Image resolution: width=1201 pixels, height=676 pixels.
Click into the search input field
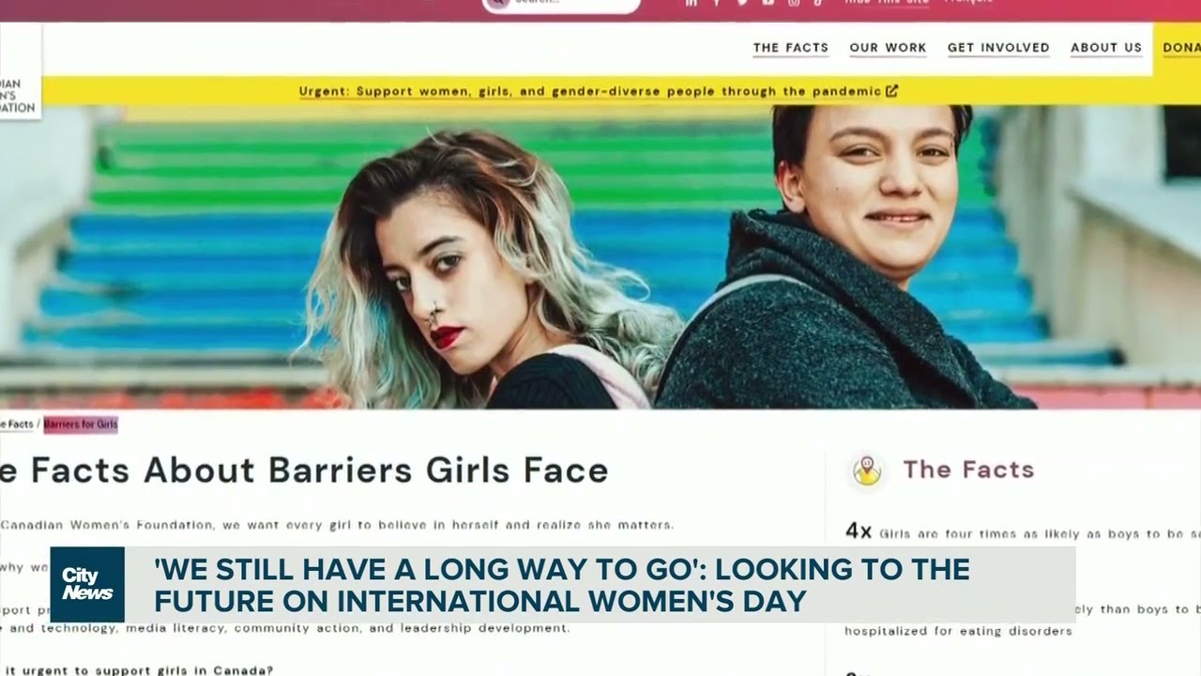pyautogui.click(x=572, y=4)
